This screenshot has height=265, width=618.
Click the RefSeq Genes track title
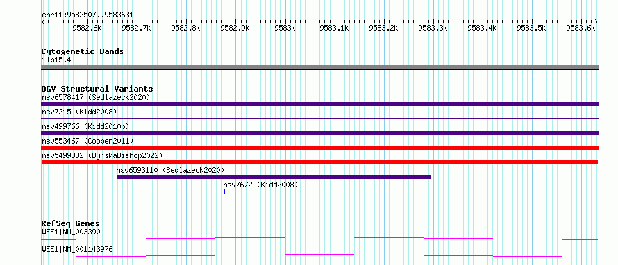(71, 223)
